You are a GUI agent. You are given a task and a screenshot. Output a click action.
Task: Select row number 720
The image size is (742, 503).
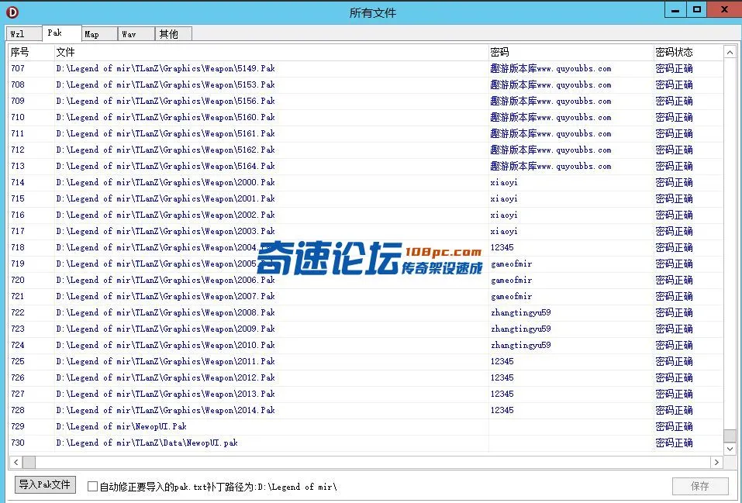(18, 280)
